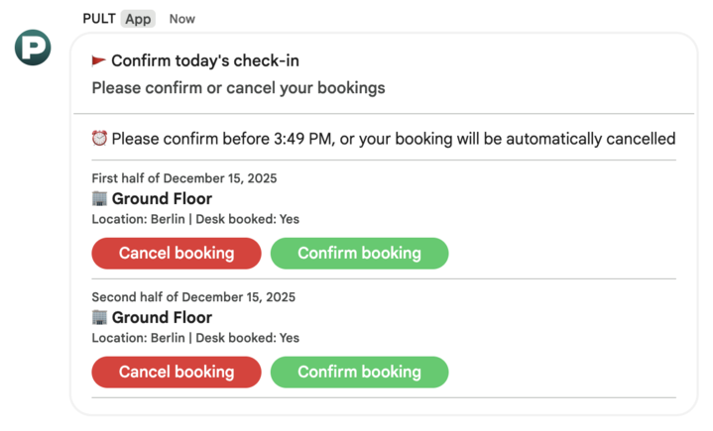The image size is (713, 431).
Task: Click the second half Berlin location line
Action: [195, 338]
